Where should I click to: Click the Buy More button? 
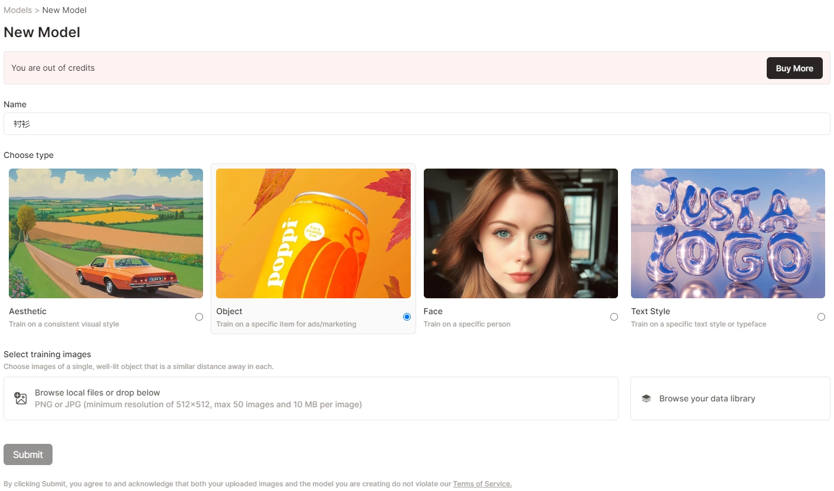pos(794,68)
